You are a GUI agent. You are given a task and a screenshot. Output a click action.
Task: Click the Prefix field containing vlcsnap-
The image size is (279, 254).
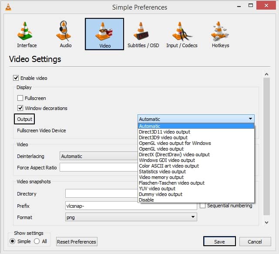coord(131,206)
